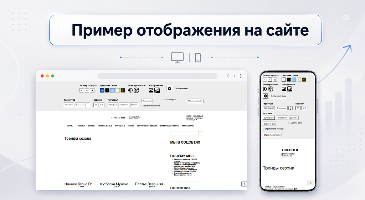Click 'К обычному виду' link in browser window

(x=181, y=89)
